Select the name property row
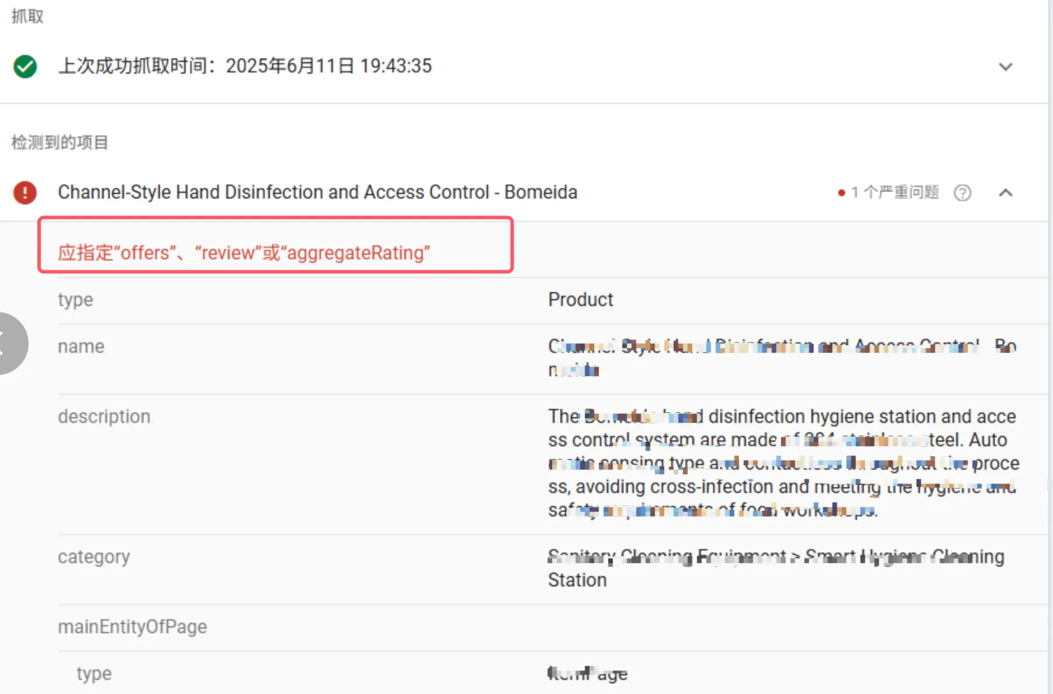This screenshot has width=1053, height=694. 81,346
